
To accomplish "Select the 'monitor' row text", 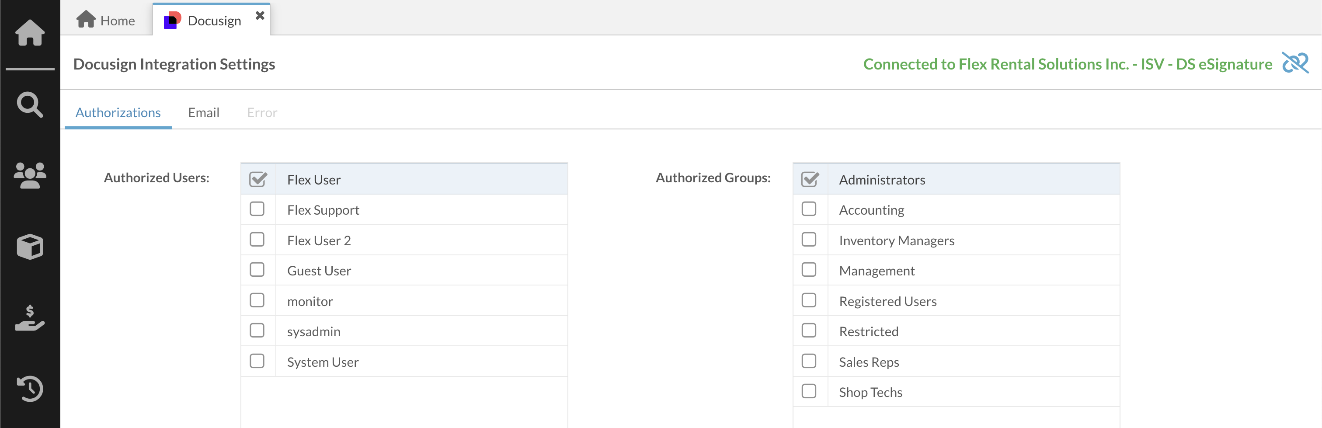I will (x=310, y=302).
